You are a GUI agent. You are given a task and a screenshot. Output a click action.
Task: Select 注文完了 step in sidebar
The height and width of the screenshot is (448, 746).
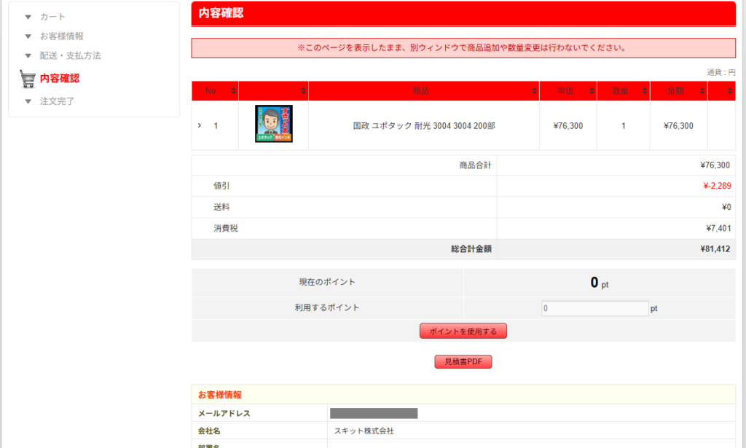[57, 101]
